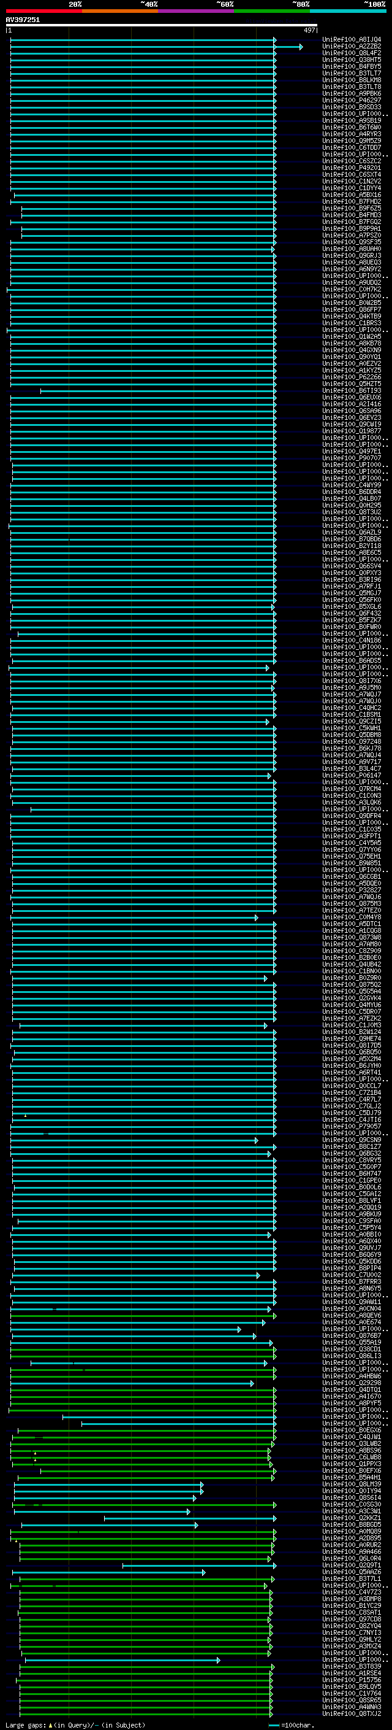The height and width of the screenshot is (1730, 392).
Task: Select hit label UniRef100_C1N2V2
Action: [352, 181]
